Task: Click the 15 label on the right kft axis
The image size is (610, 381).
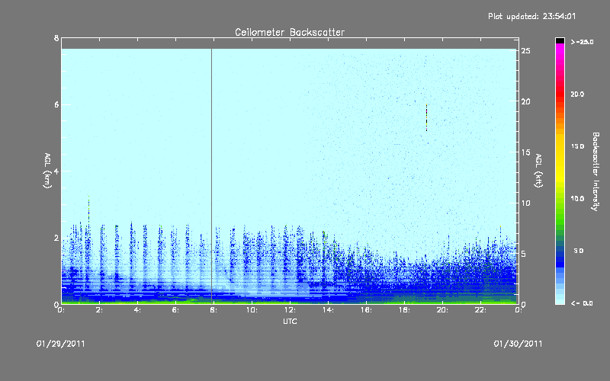Action: click(526, 152)
